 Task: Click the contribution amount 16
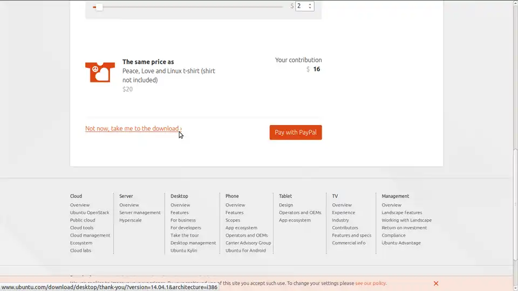click(317, 69)
